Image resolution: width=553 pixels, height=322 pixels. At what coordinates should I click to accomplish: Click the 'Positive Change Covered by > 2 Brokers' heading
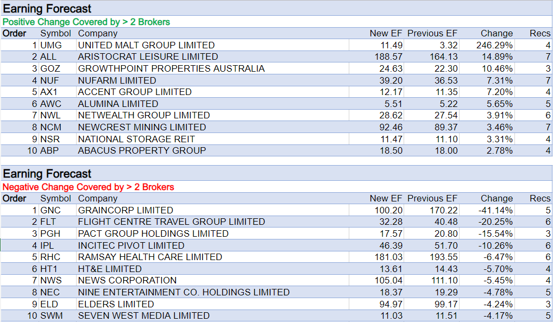86,22
